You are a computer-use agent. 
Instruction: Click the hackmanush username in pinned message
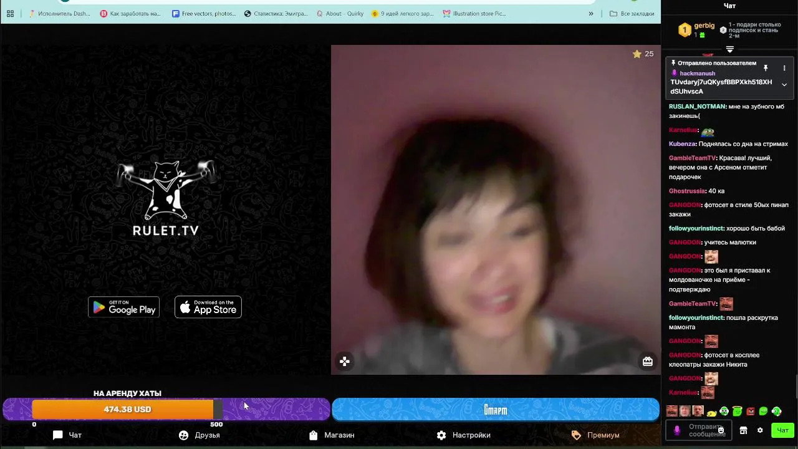click(x=697, y=74)
